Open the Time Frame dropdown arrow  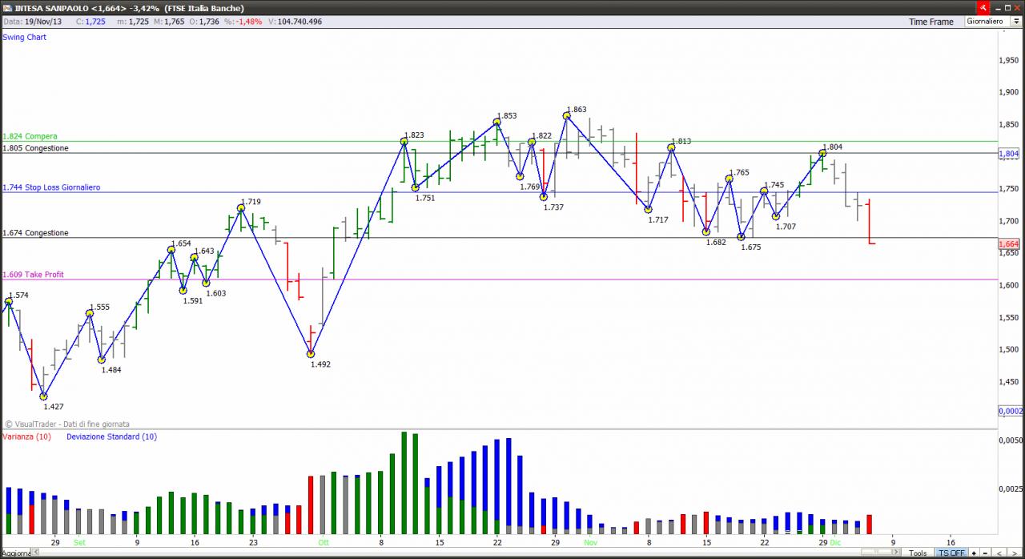[1017, 22]
